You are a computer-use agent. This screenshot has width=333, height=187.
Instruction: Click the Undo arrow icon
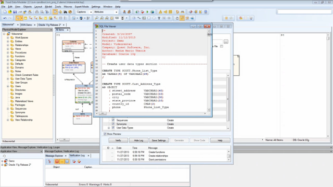pos(5,18)
